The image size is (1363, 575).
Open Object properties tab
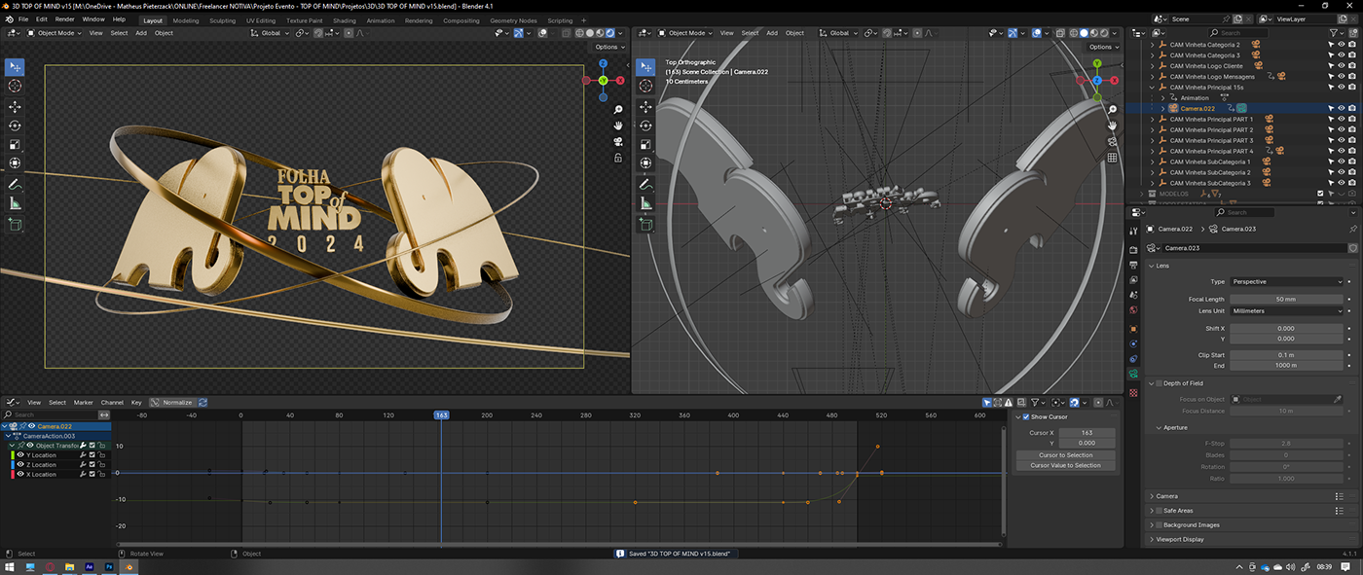pos(1133,327)
